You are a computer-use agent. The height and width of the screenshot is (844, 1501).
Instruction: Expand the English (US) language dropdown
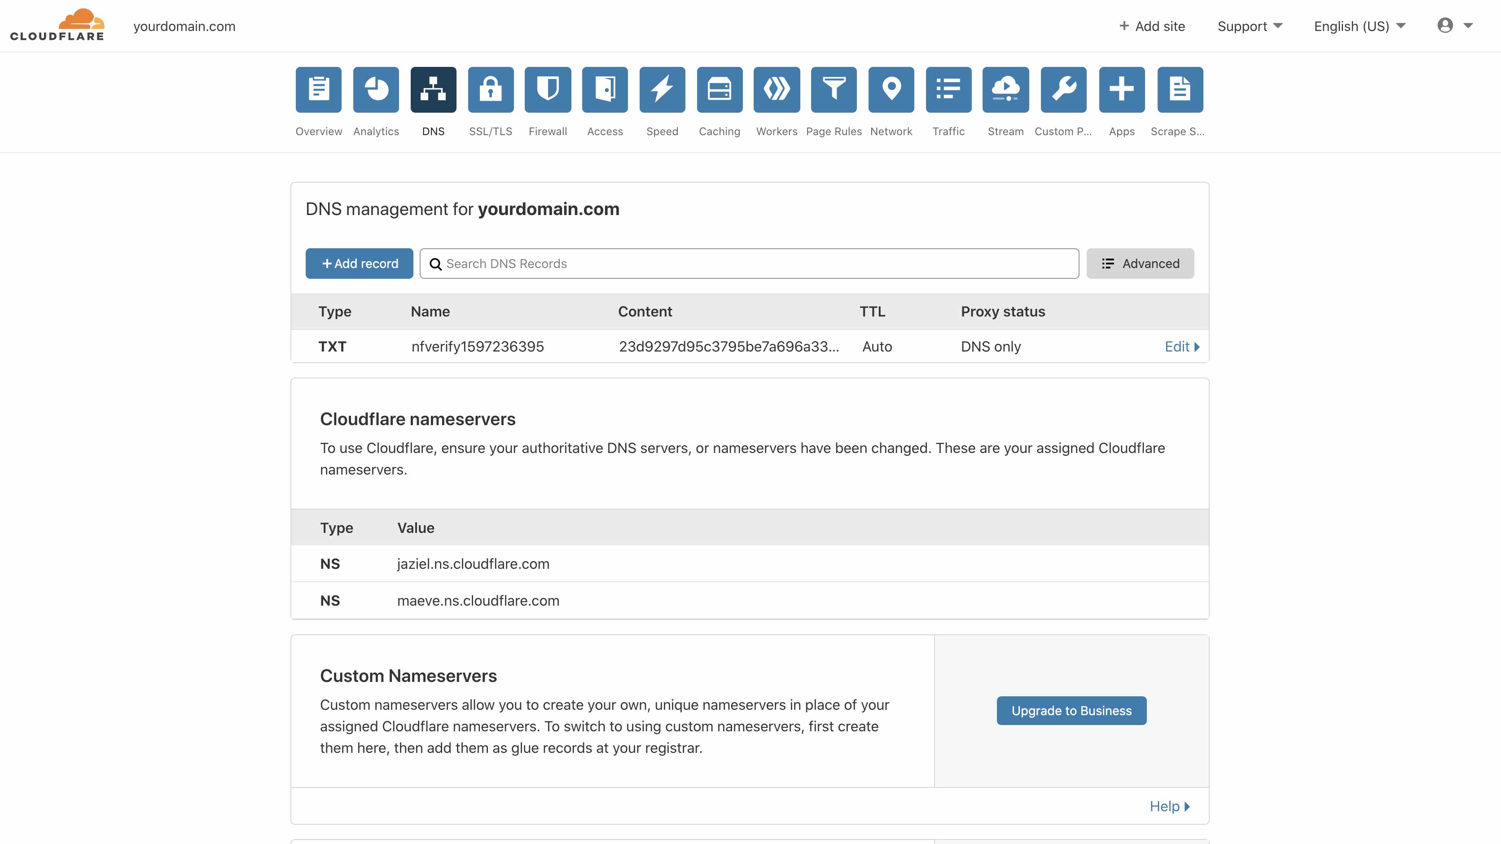click(x=1360, y=26)
